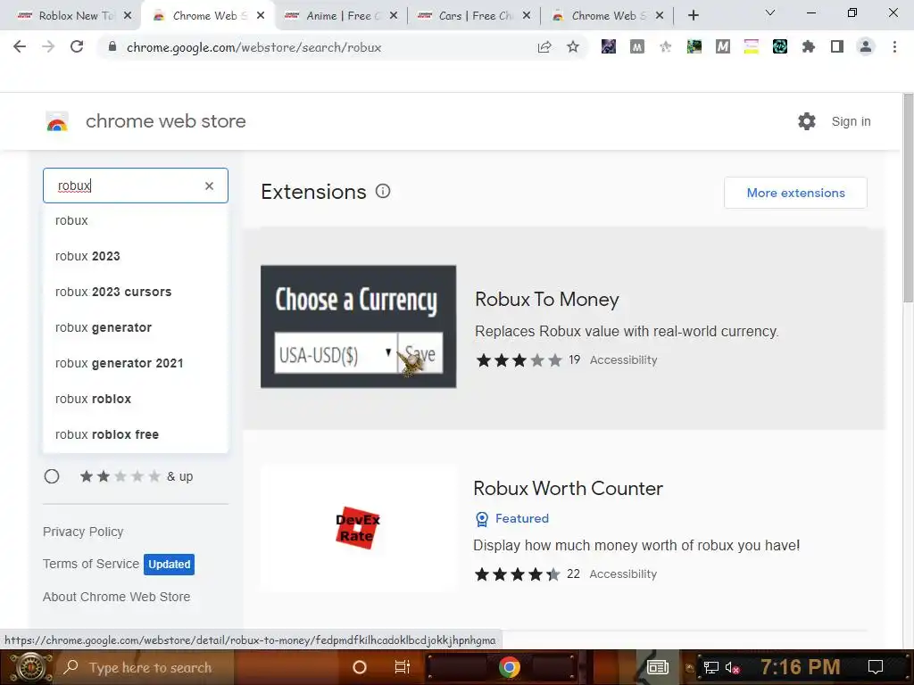Open a new browser tab
Screen dimensions: 914x685
coord(693,16)
